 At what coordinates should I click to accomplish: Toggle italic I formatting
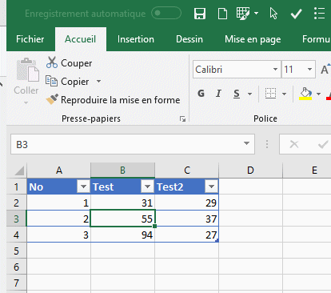point(218,94)
